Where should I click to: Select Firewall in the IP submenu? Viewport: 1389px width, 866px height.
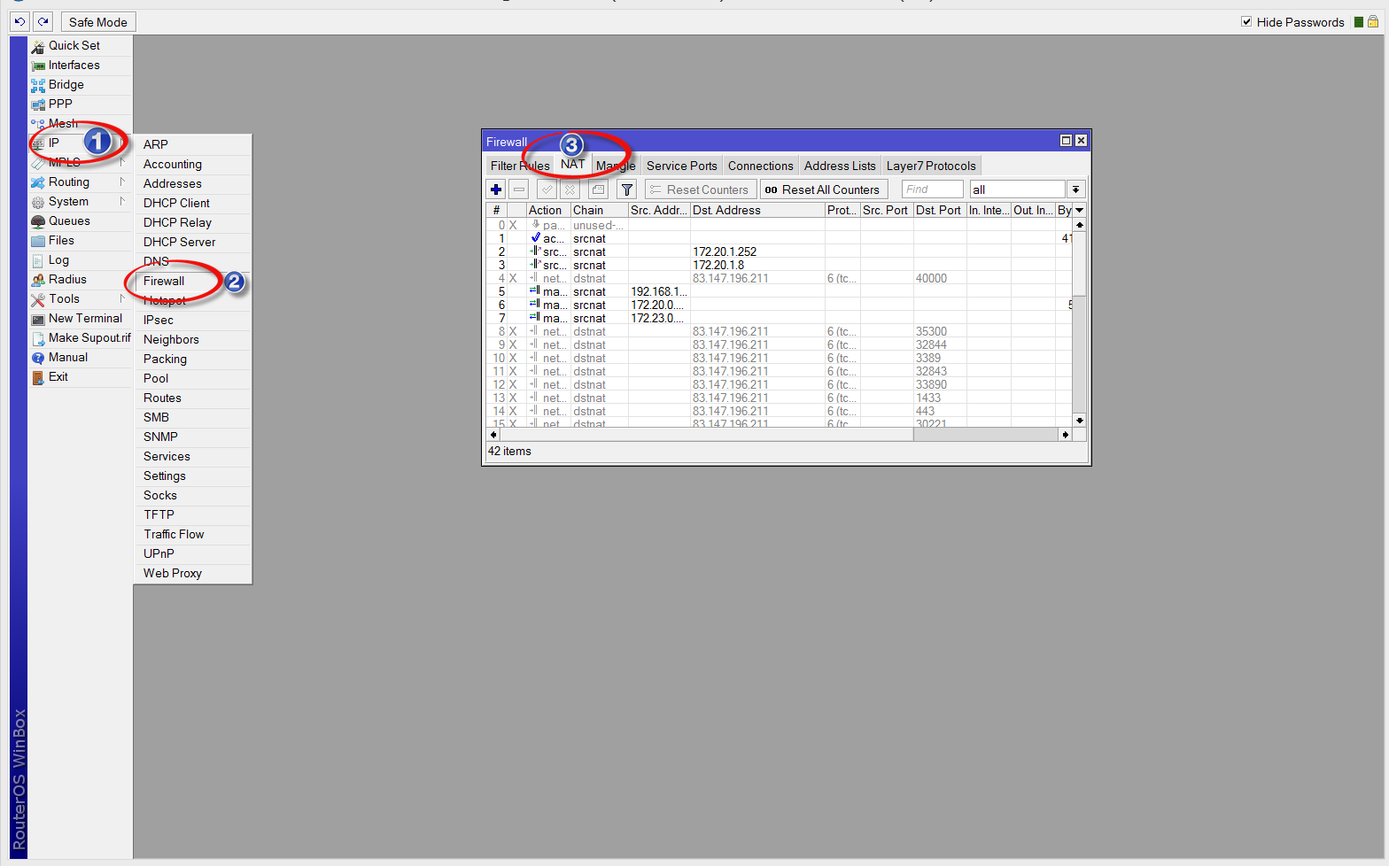[x=165, y=282]
